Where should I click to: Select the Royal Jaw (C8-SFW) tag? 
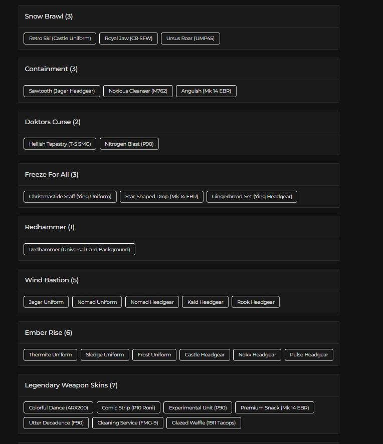pos(128,39)
